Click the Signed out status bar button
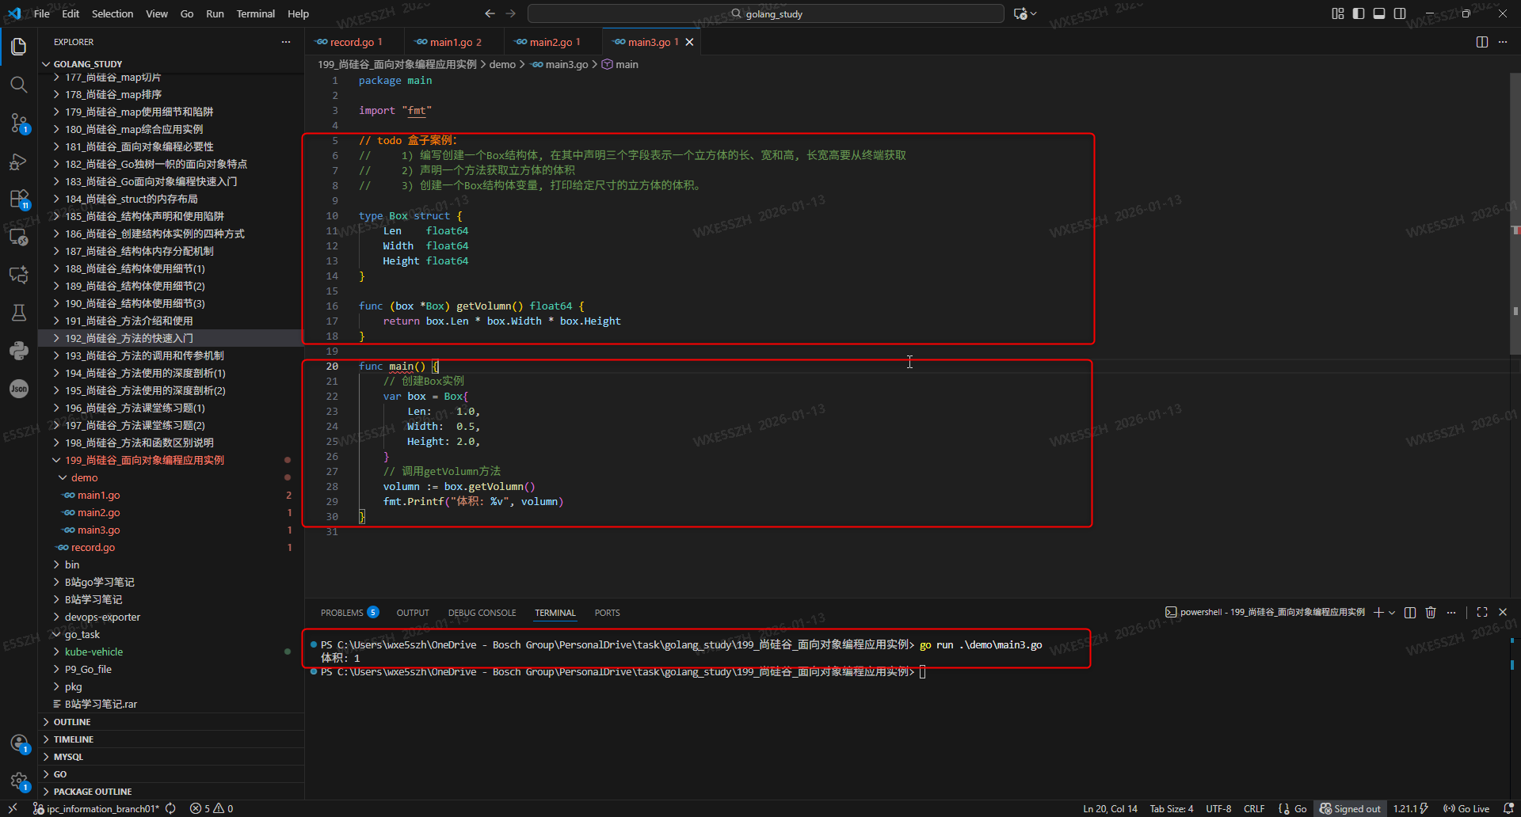Image resolution: width=1521 pixels, height=817 pixels. tap(1351, 808)
